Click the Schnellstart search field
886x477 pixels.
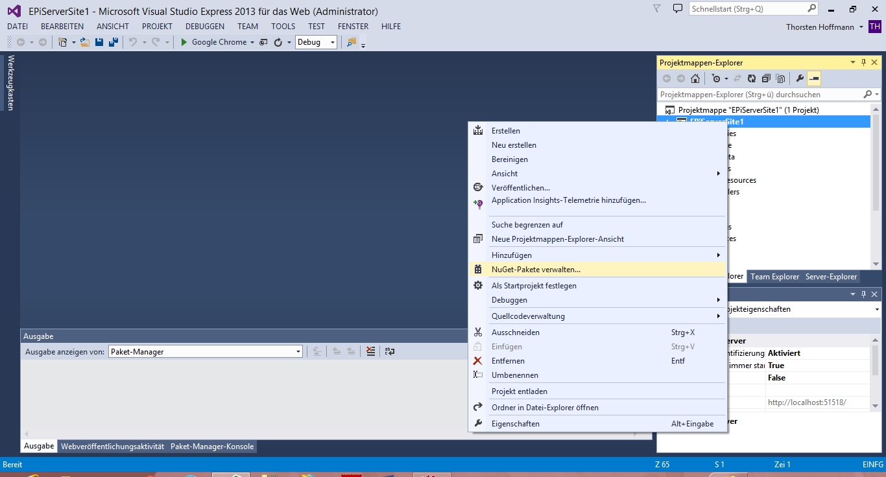tap(746, 9)
